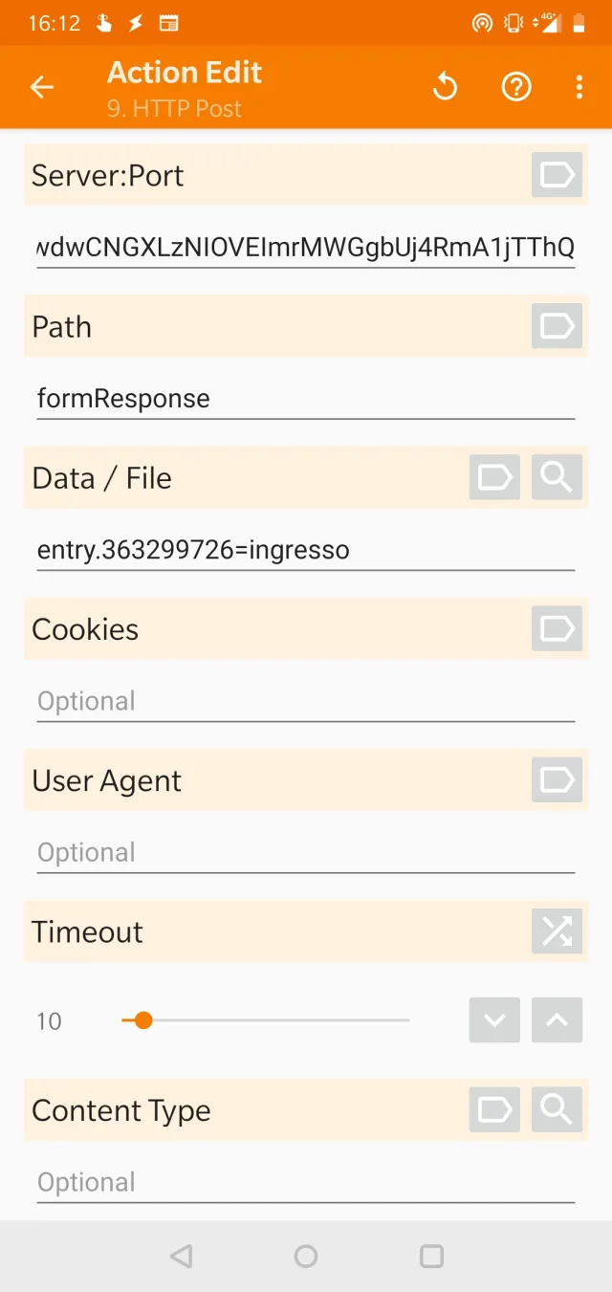Set a variable for the Timeout value
Screen dimensions: 612x1292
(557, 931)
